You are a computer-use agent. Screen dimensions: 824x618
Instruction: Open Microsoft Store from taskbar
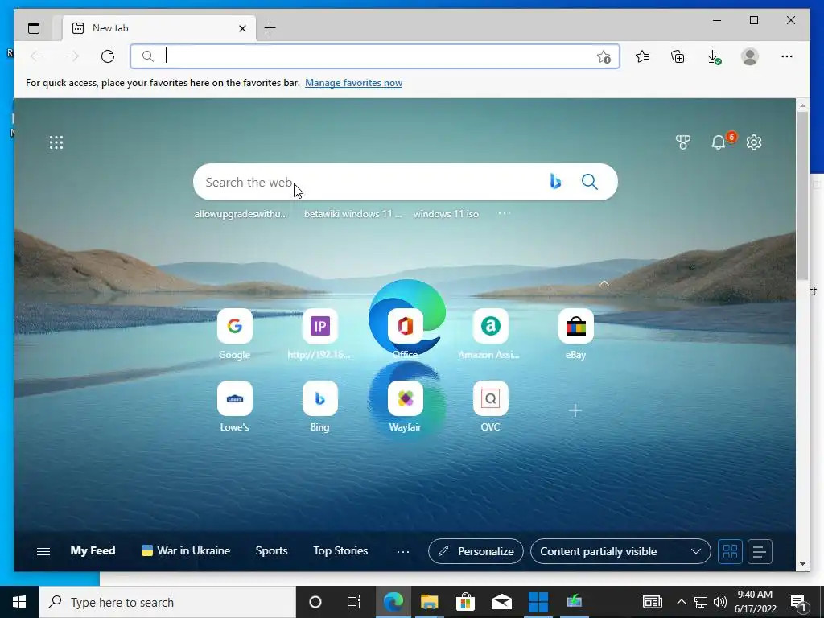[465, 602]
